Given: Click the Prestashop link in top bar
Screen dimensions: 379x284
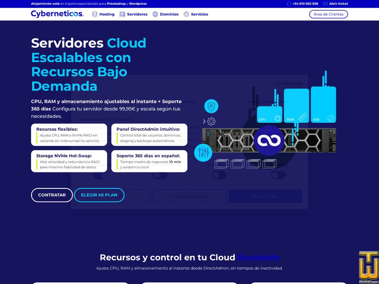Looking at the screenshot, I should tap(116, 4).
